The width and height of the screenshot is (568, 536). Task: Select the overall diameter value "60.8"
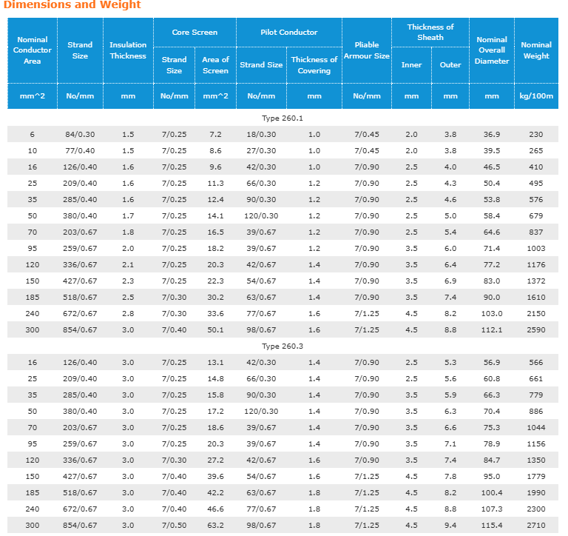(492, 379)
